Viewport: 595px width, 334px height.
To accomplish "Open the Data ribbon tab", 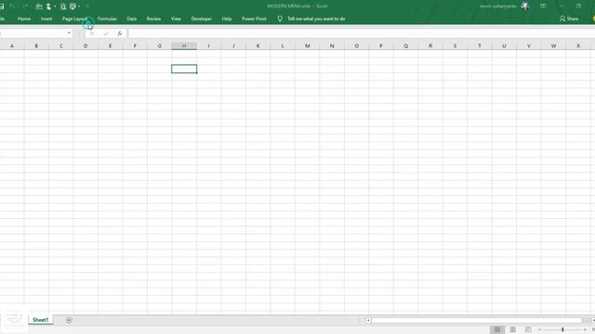I will 132,19.
